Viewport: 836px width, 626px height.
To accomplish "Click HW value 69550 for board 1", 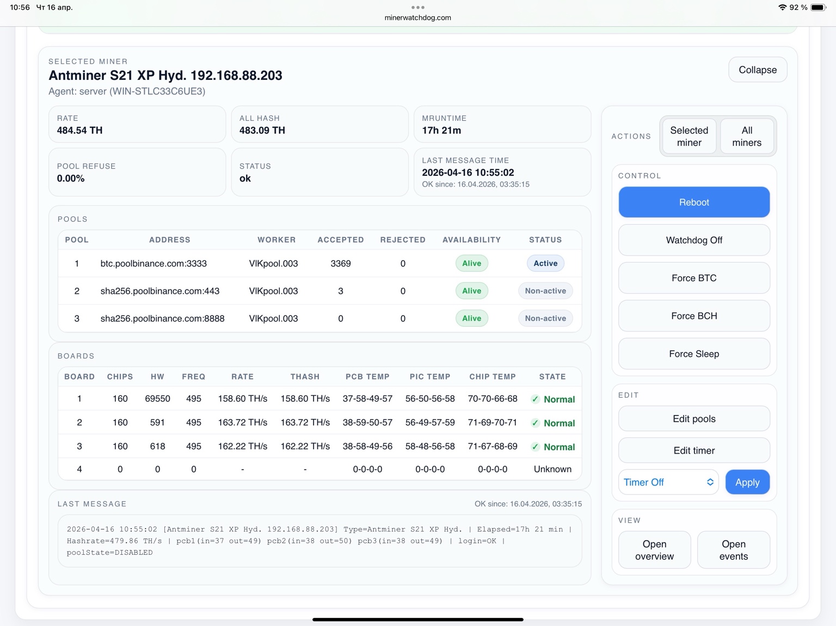I will (157, 399).
